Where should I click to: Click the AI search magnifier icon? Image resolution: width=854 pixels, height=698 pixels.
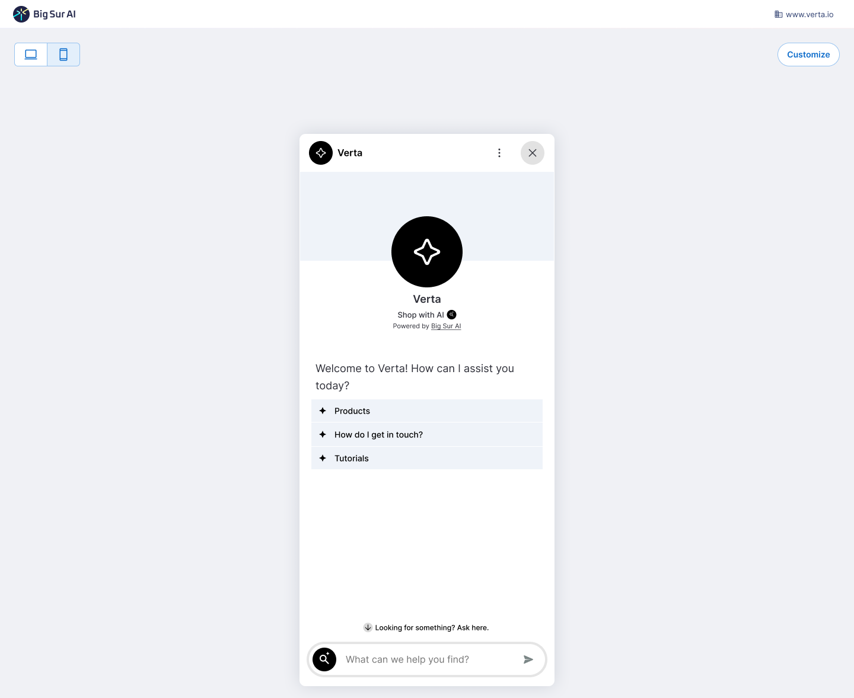tap(324, 659)
